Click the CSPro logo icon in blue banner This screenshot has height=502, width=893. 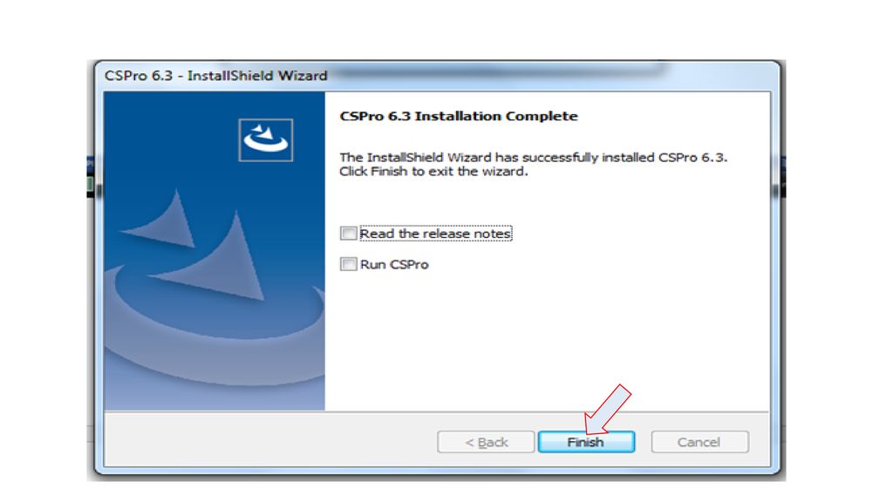click(265, 140)
